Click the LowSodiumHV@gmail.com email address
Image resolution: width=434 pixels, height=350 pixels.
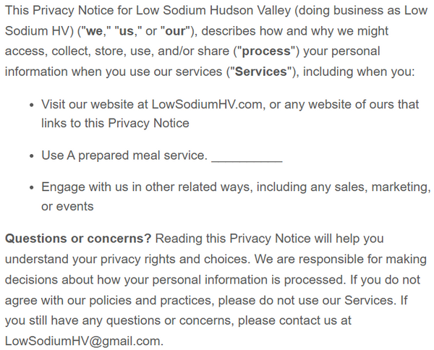pyautogui.click(x=83, y=340)
